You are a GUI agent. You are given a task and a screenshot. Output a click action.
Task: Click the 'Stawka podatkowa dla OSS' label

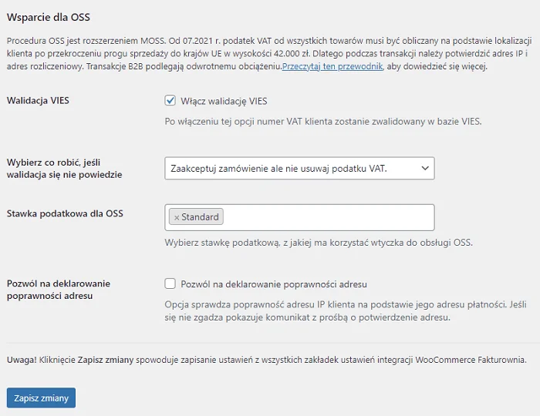pos(65,213)
